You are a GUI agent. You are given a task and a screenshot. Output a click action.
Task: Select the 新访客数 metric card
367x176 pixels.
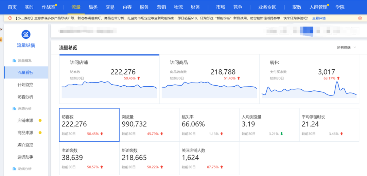[149, 158]
